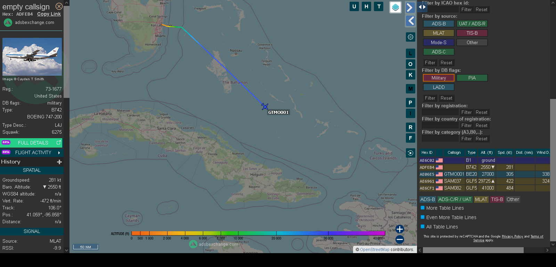Click the Boeing 747 aircraft photo
Viewport: 556px width, 267px height.
point(32,57)
